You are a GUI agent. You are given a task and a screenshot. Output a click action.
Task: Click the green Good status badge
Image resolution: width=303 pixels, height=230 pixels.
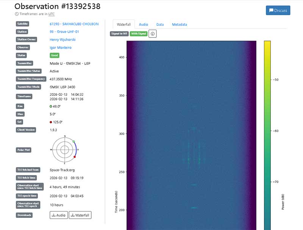(55, 55)
